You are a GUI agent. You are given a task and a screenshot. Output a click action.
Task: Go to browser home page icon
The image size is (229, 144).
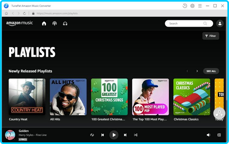[6, 14]
